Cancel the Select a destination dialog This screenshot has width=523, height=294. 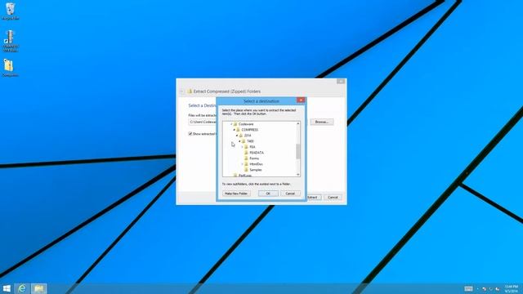click(290, 194)
